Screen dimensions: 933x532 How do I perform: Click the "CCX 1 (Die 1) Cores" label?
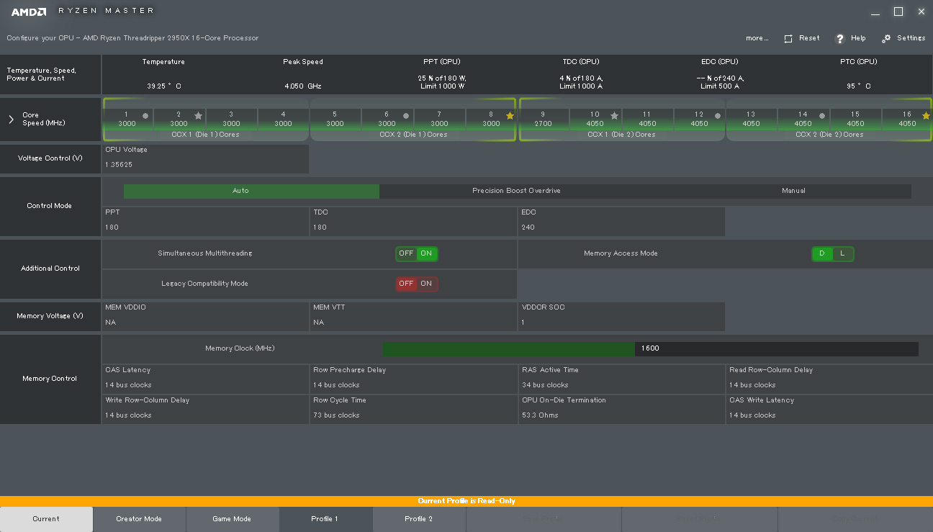(205, 135)
